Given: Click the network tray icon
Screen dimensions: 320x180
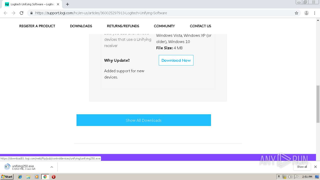Looking at the screenshot, I should [284, 177].
